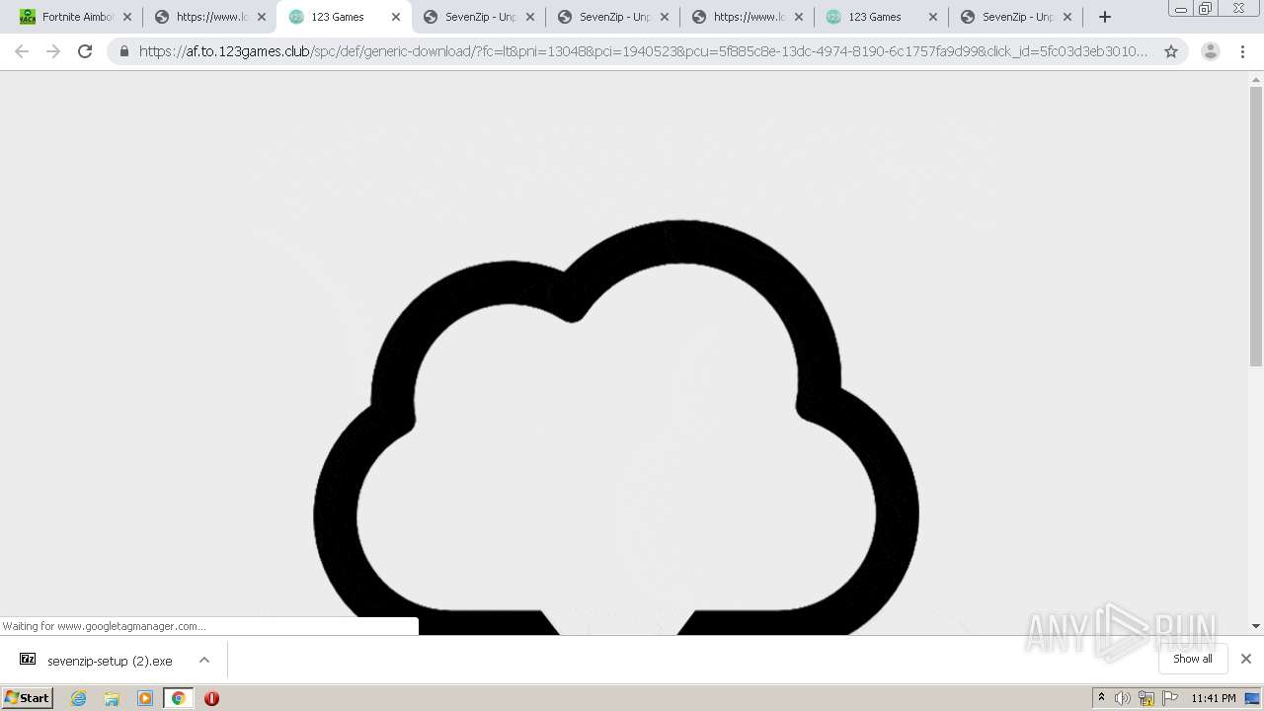Show hidden system tray icons
Image resolution: width=1264 pixels, height=711 pixels.
1101,698
